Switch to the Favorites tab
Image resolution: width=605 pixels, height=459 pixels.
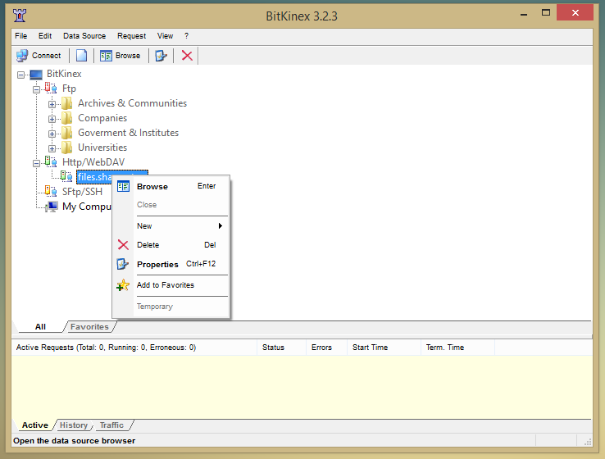[x=89, y=326]
